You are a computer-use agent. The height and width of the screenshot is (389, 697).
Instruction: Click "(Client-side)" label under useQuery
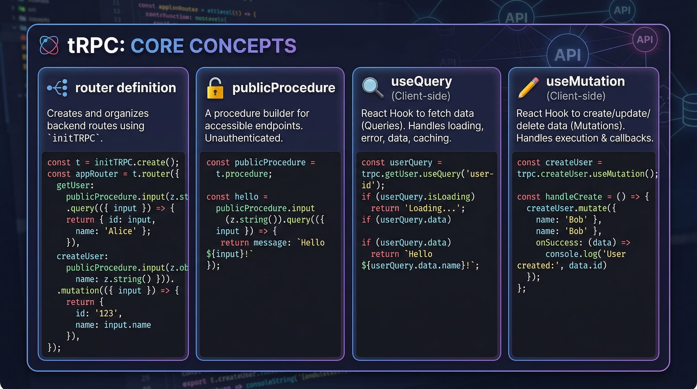point(421,96)
